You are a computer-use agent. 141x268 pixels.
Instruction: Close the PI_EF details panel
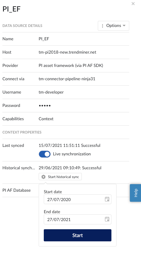[x=133, y=4]
